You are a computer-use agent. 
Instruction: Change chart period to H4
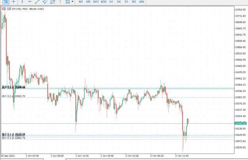[x=119, y=2]
